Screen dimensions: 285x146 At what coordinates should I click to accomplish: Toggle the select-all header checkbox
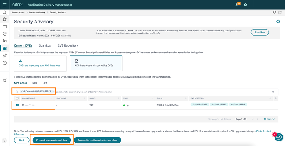(x=17, y=98)
